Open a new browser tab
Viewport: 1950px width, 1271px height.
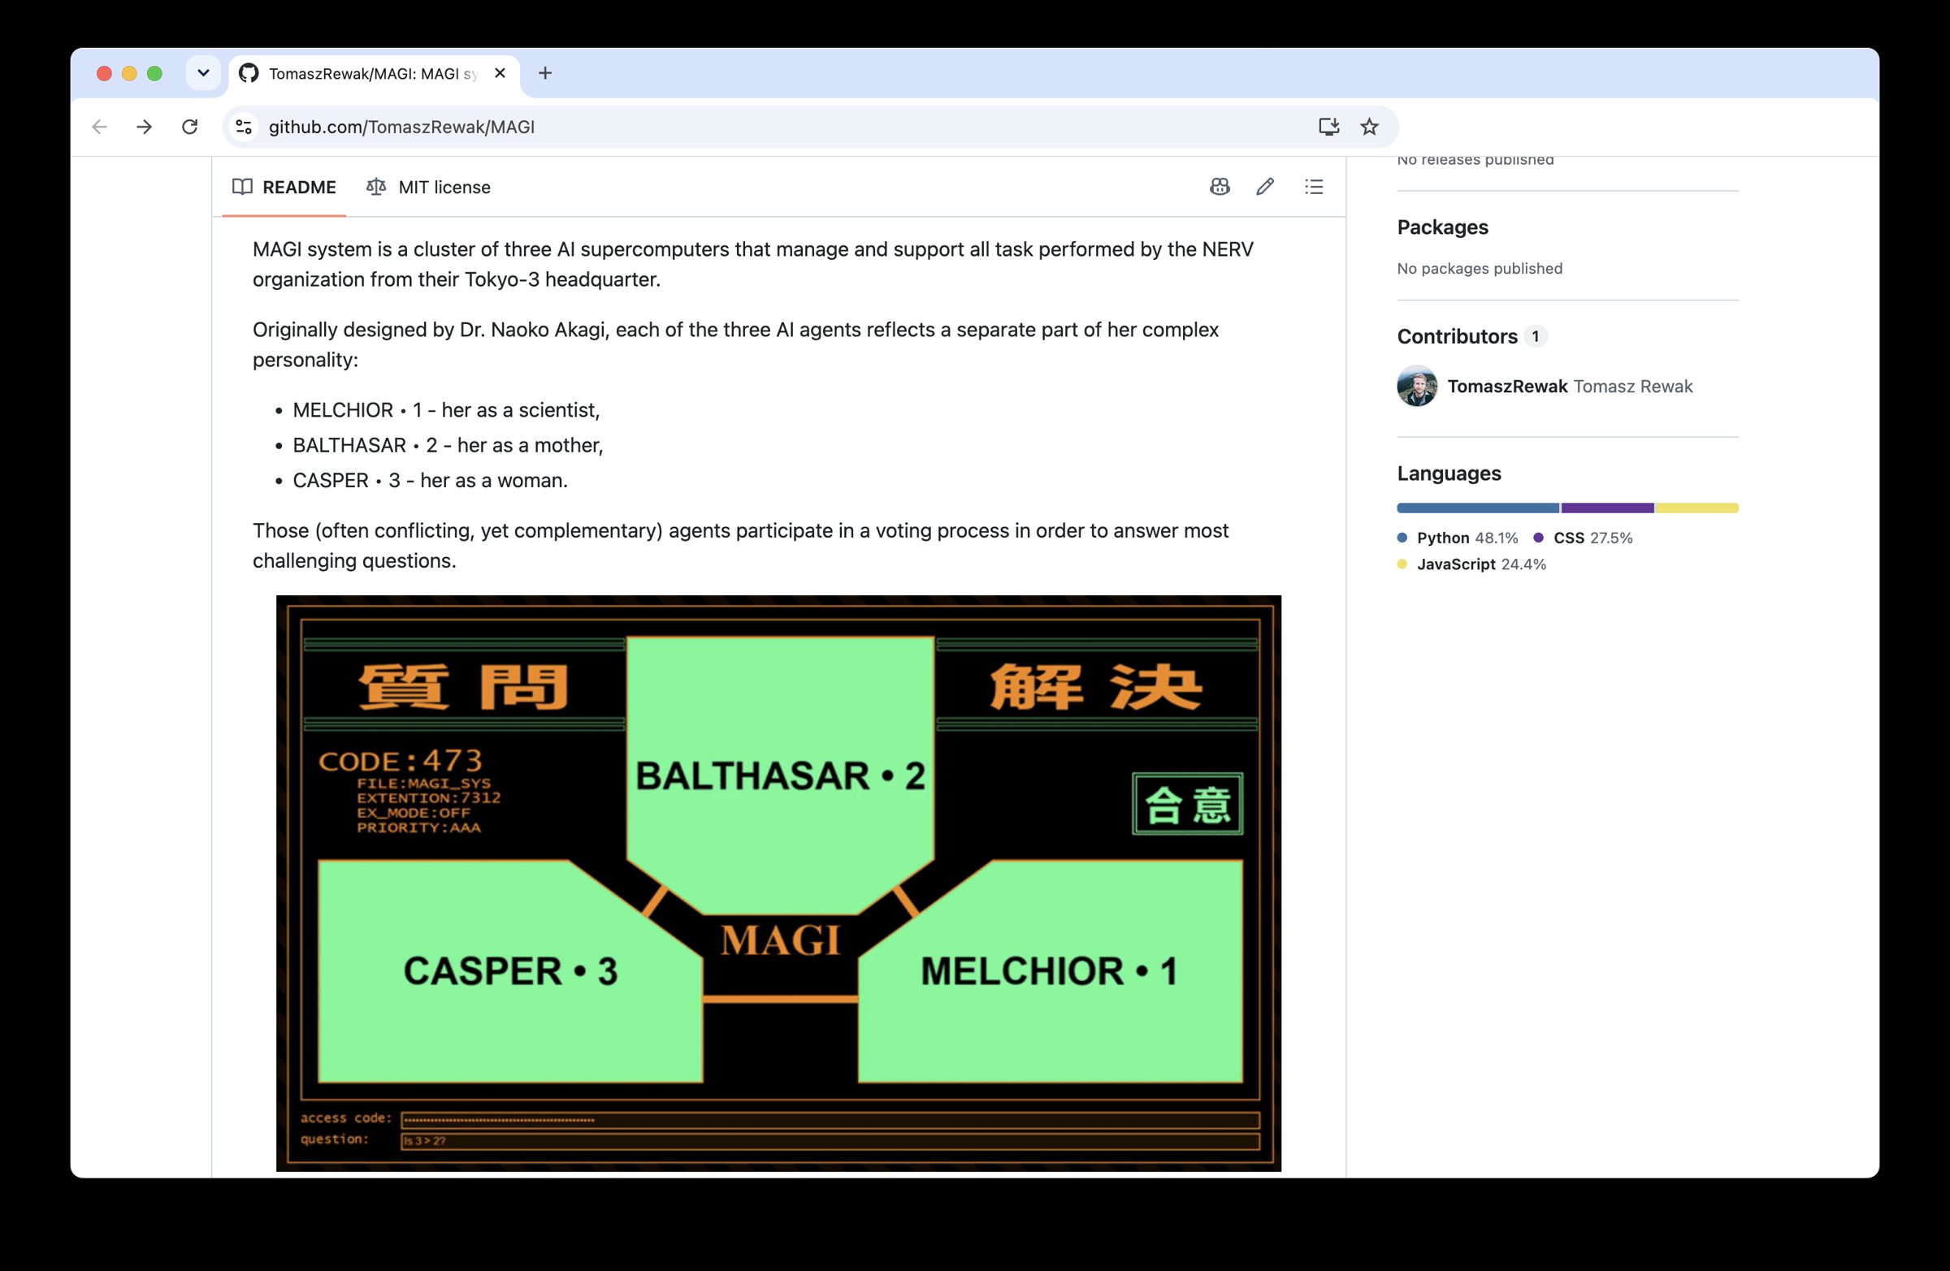(545, 74)
